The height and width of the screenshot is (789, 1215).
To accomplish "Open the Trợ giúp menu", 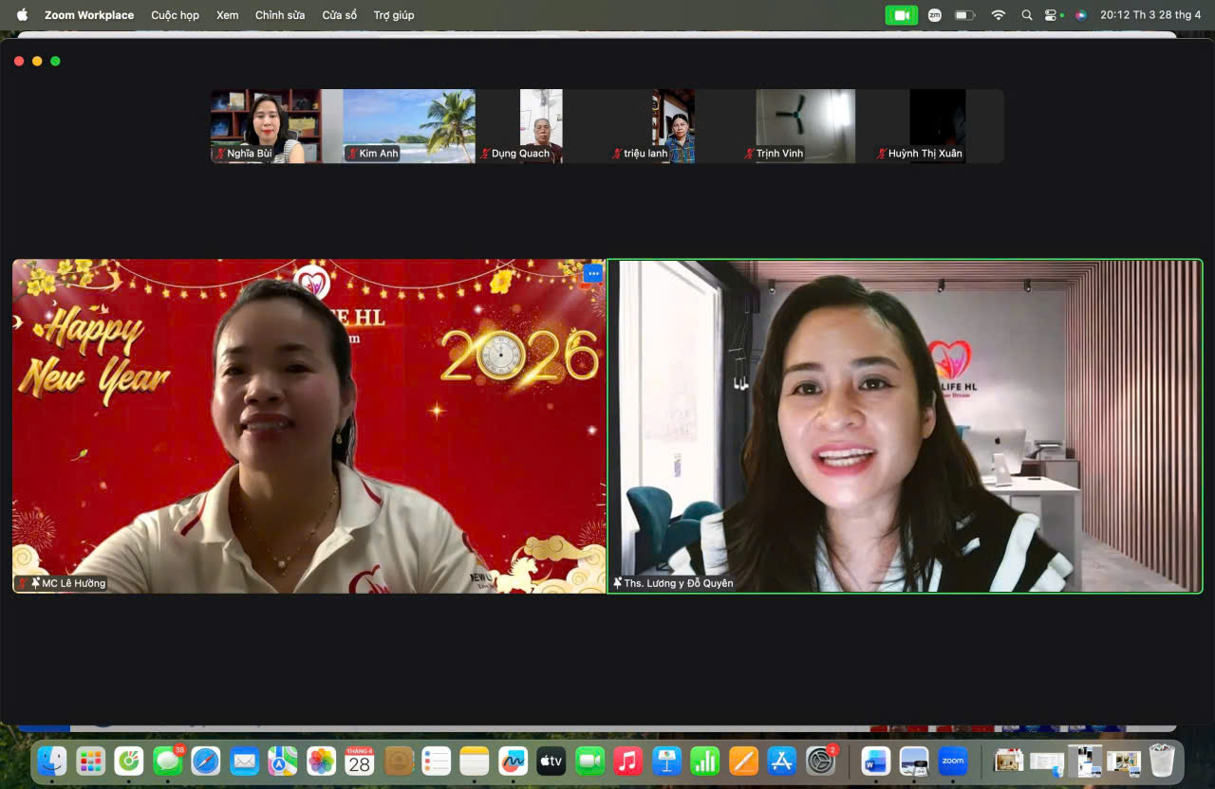I will (394, 15).
